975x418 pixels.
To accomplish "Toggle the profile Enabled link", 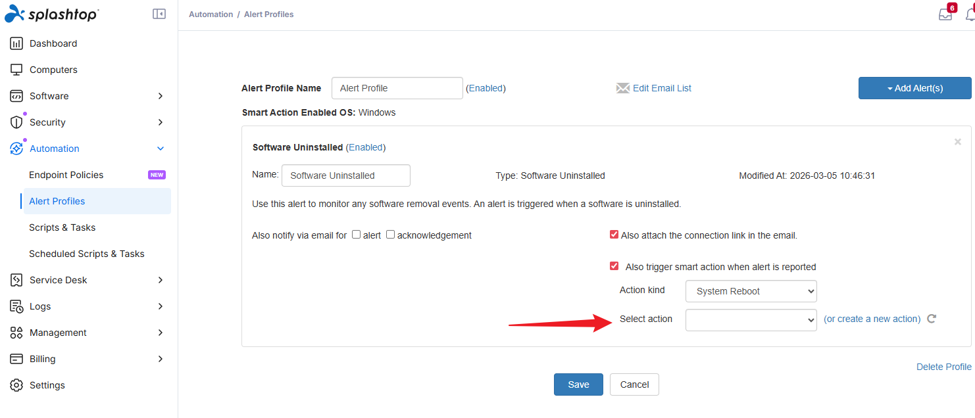I will coord(486,88).
